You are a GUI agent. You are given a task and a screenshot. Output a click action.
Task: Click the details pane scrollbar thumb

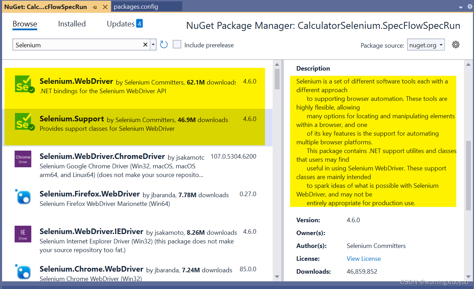[468, 175]
